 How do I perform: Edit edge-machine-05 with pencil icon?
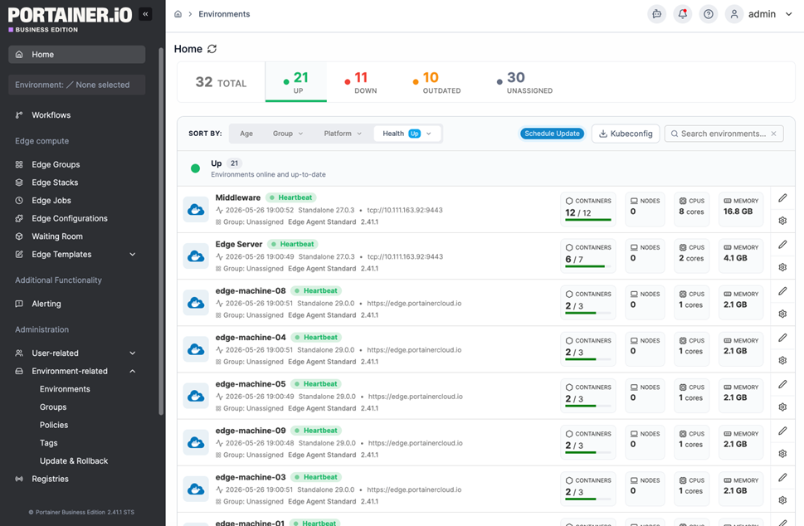(x=782, y=385)
